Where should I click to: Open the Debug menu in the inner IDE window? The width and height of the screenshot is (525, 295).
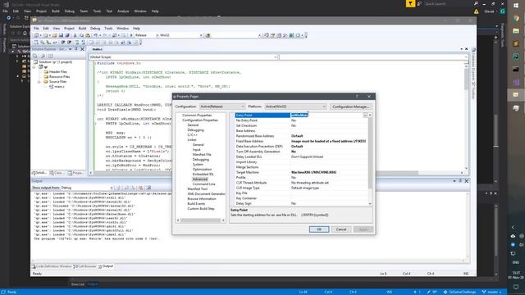(x=95, y=29)
